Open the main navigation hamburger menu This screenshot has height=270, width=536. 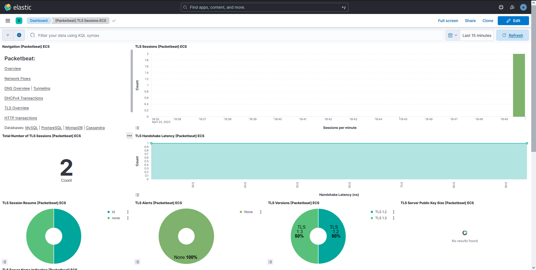click(x=8, y=20)
